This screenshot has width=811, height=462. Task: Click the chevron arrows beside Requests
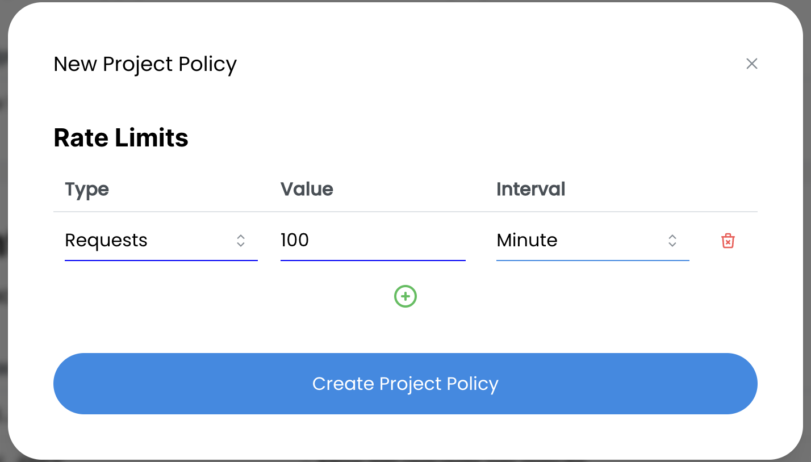pyautogui.click(x=241, y=241)
